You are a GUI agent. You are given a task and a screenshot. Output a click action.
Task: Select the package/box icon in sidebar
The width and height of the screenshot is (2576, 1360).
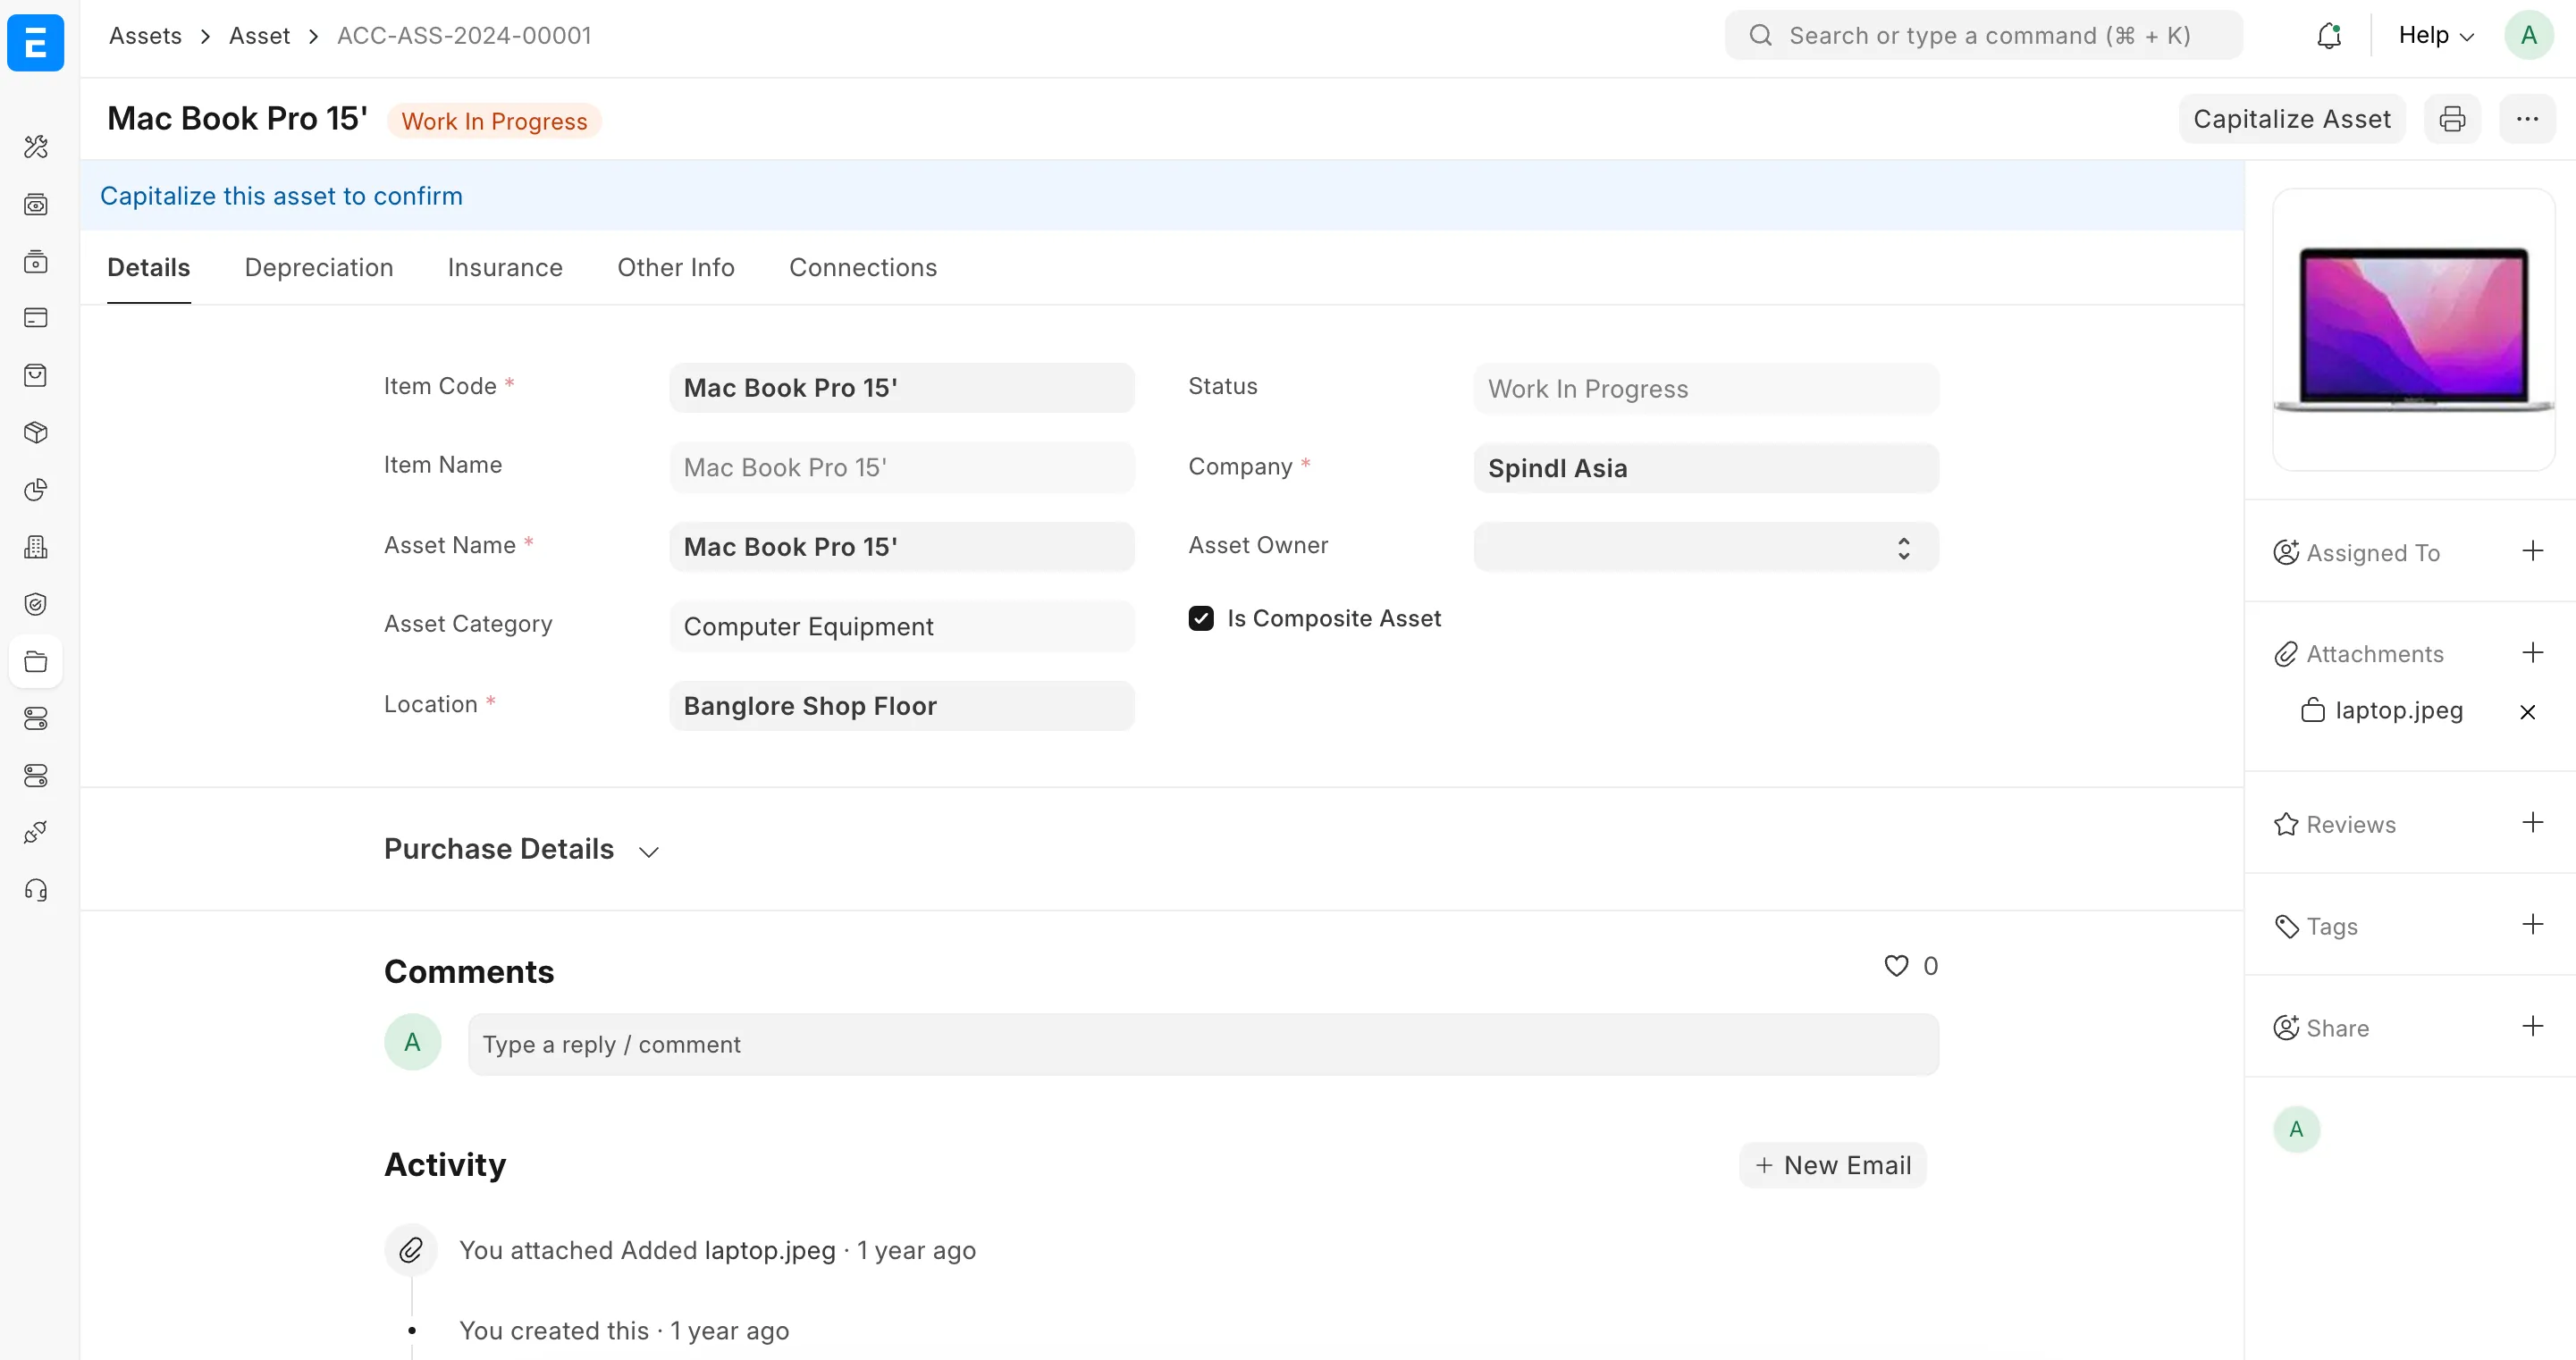pyautogui.click(x=36, y=432)
